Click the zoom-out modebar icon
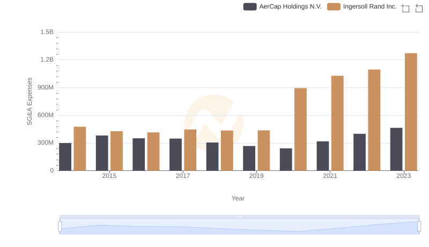Viewport: 429px width, 247px height. [x=419, y=8]
